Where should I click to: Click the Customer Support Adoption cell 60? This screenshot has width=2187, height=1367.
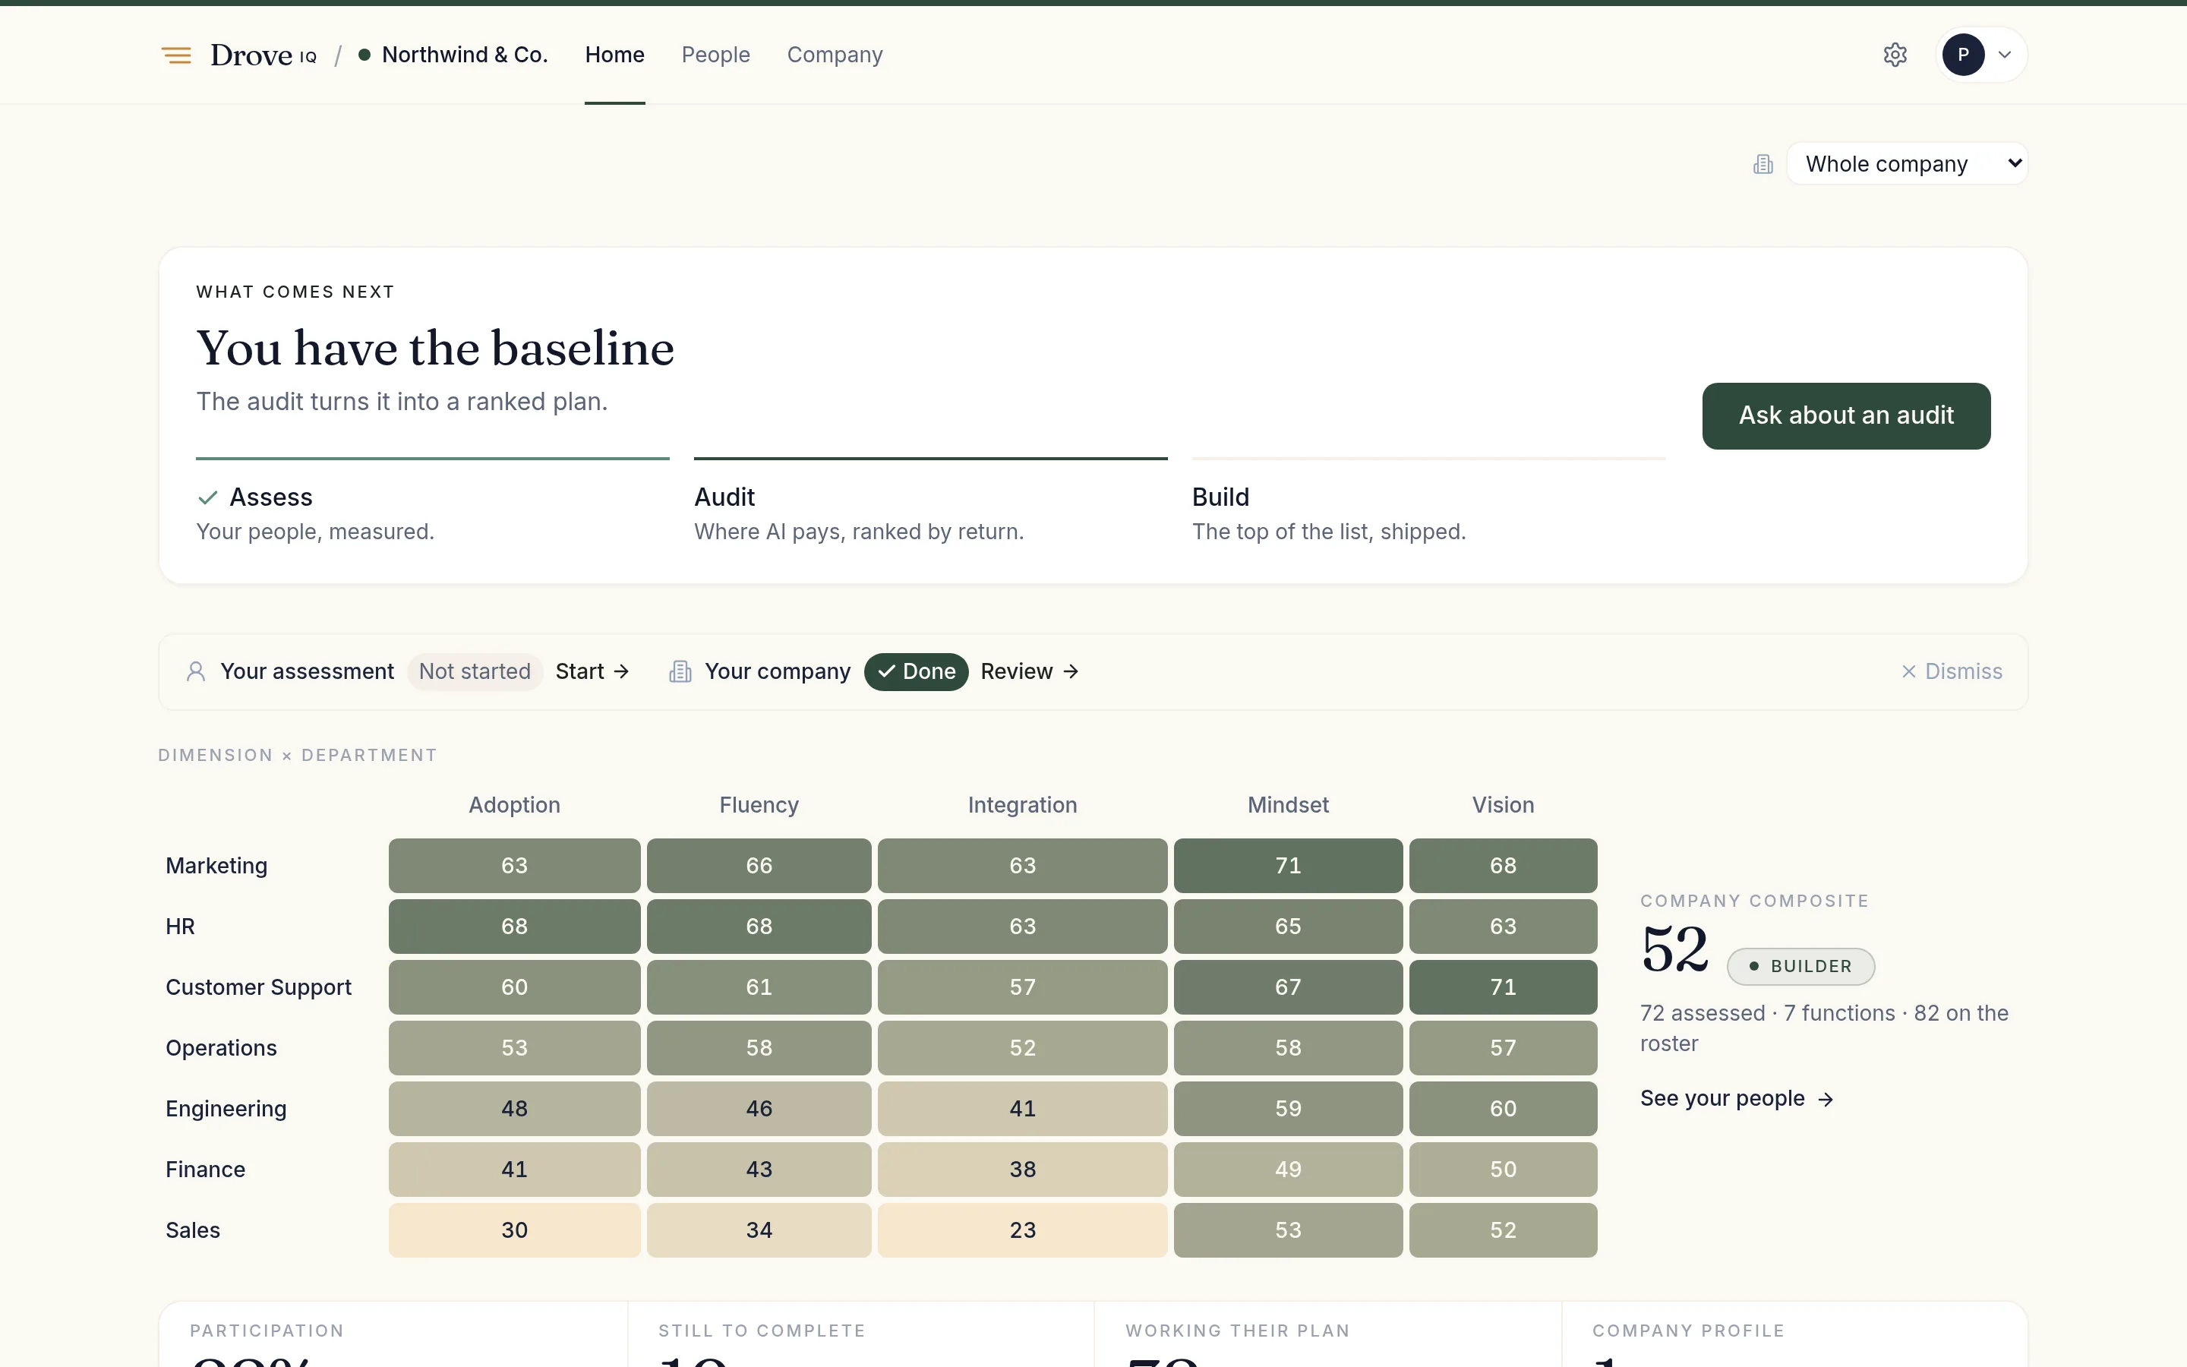514,987
